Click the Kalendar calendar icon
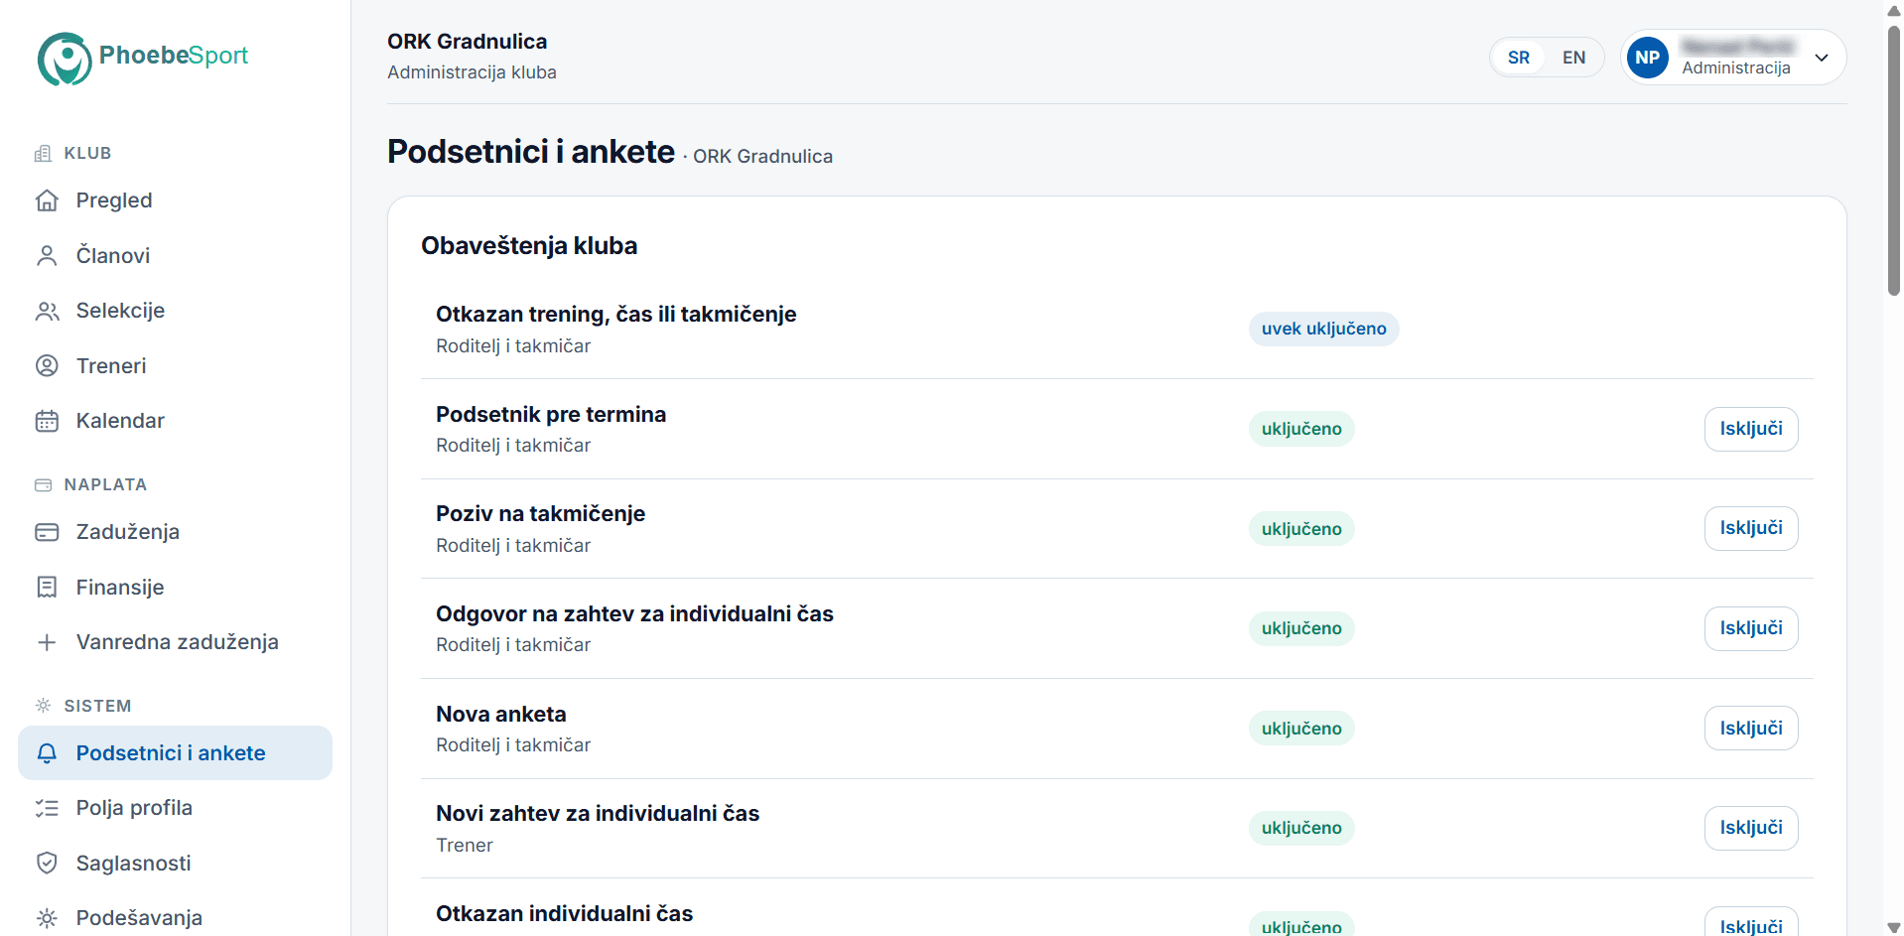This screenshot has height=936, width=1904. pos(47,421)
